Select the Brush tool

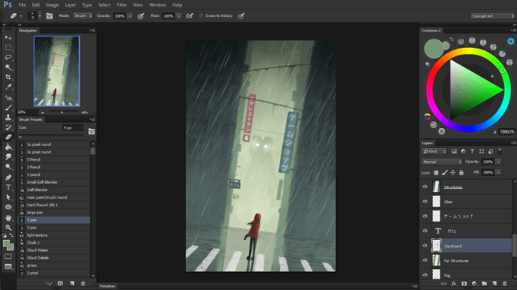(8, 107)
